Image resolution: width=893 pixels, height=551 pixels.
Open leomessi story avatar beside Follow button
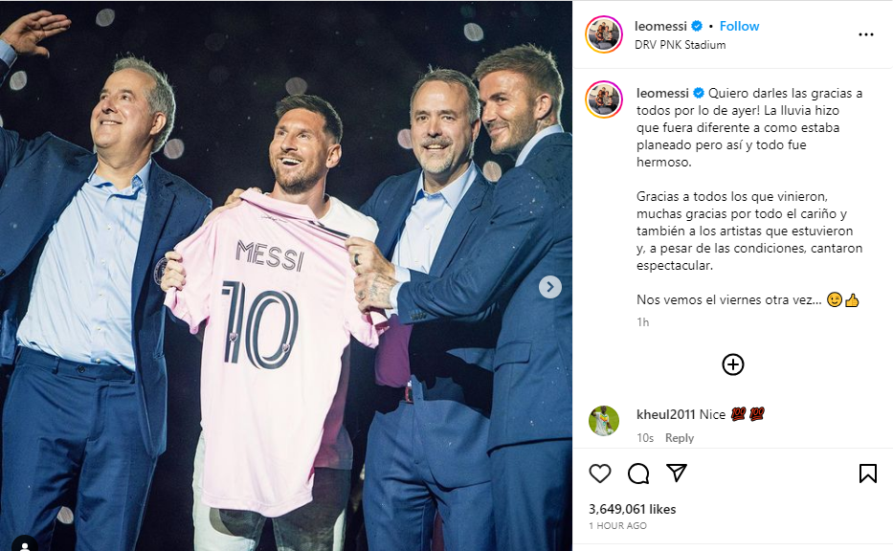coord(605,34)
